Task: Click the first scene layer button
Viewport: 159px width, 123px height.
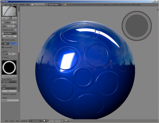Action: click(49, 121)
